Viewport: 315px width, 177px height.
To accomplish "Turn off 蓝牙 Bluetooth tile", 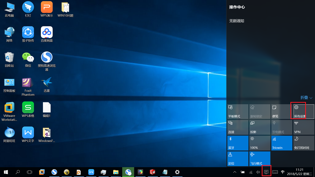I will coord(238,143).
